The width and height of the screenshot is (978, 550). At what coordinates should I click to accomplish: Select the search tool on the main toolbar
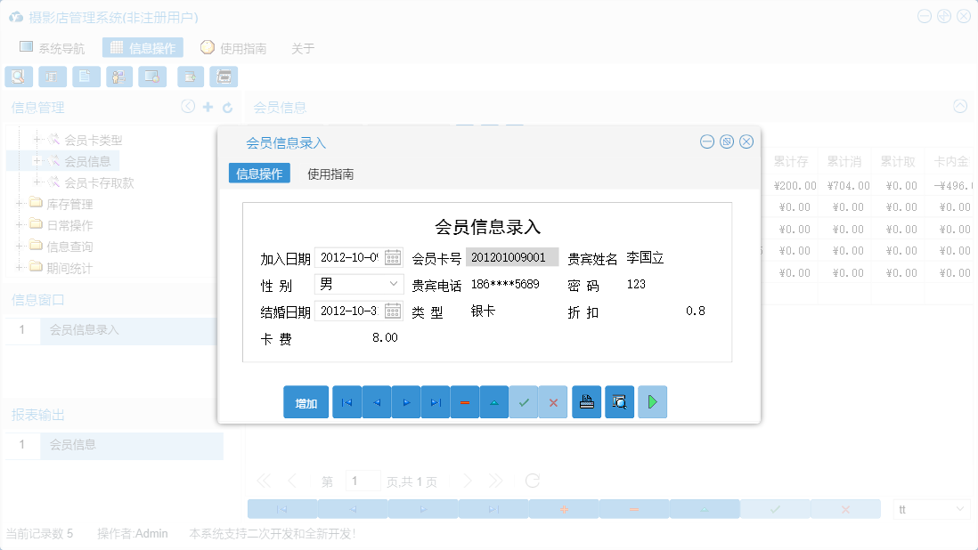(18, 77)
